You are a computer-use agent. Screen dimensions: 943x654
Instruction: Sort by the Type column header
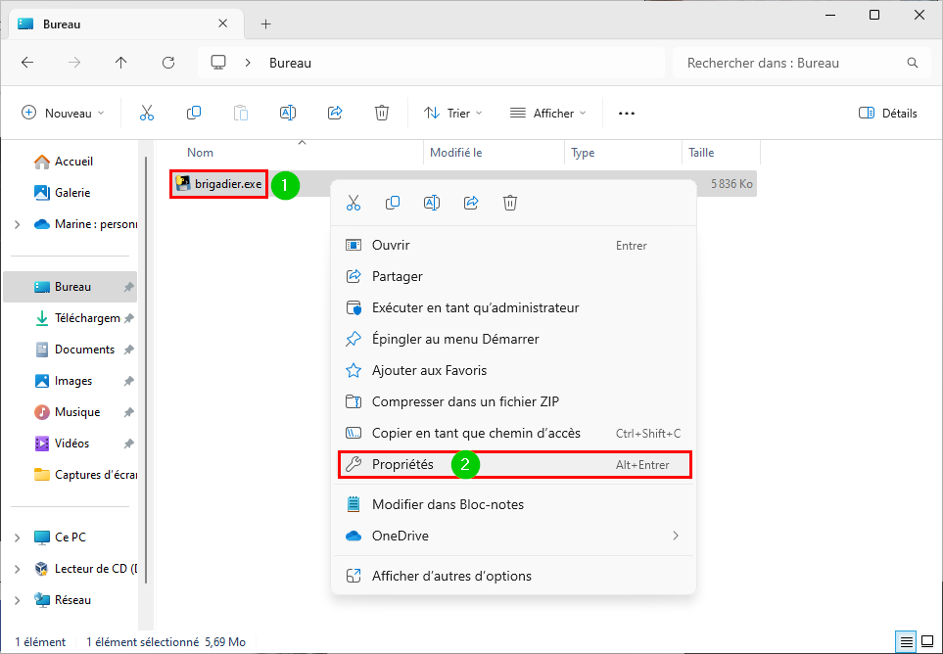coord(623,153)
